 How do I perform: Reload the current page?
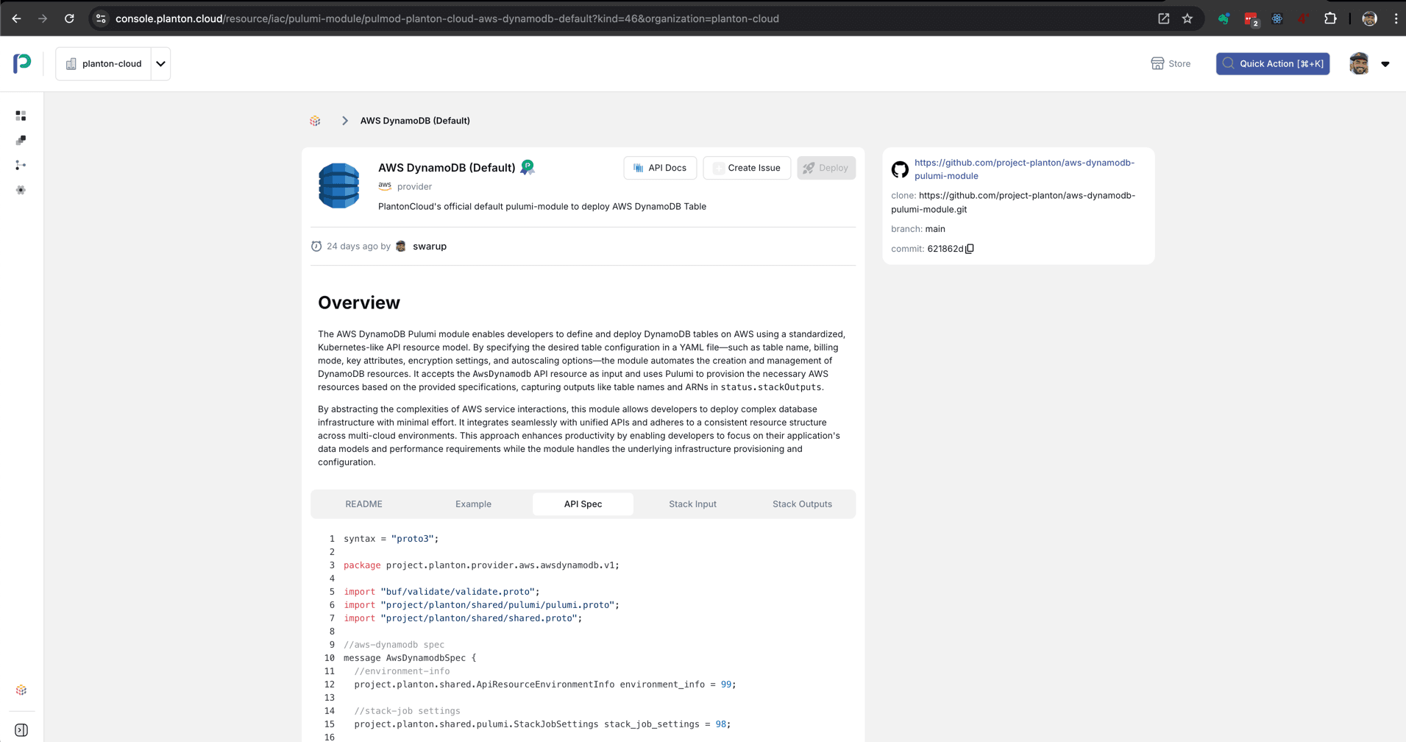pos(69,18)
